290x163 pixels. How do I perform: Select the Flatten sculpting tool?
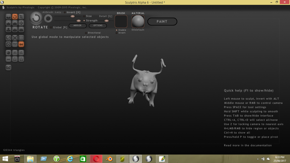(x=15, y=23)
